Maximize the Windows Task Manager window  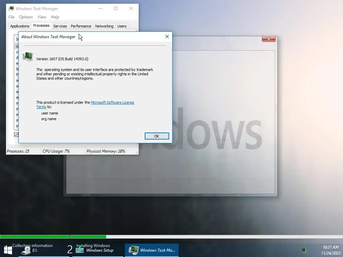[x=116, y=8]
